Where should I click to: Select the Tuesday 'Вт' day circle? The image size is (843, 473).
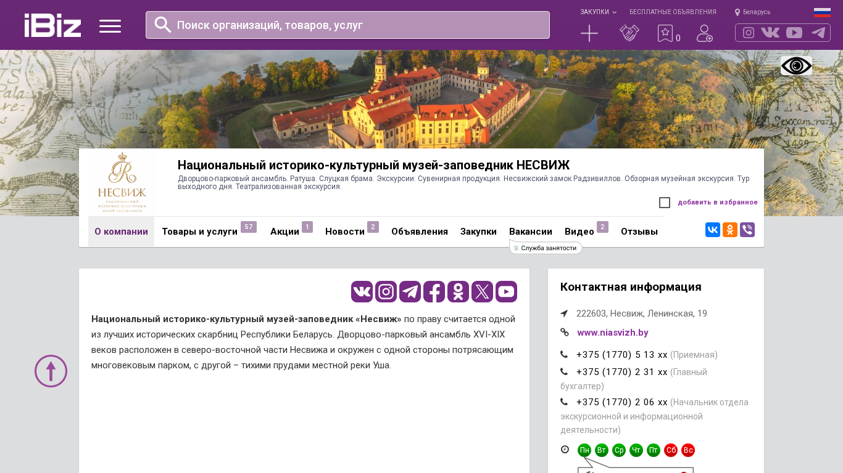[x=602, y=450]
